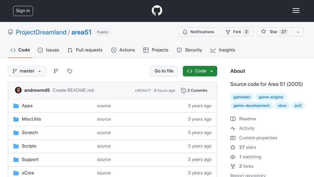The height and width of the screenshot is (177, 314).
Task: Select the game-development topic tag
Action: tap(252, 106)
